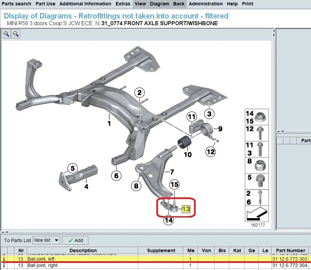This screenshot has height=270, width=311.
Task: Click callout 9 for the wishbone bracket
Action: [220, 128]
